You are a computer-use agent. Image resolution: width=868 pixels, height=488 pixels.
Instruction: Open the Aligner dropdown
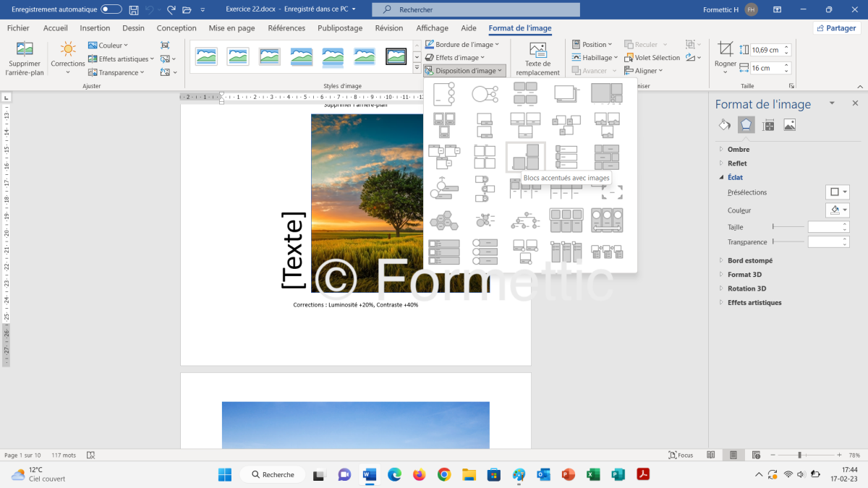(x=644, y=71)
